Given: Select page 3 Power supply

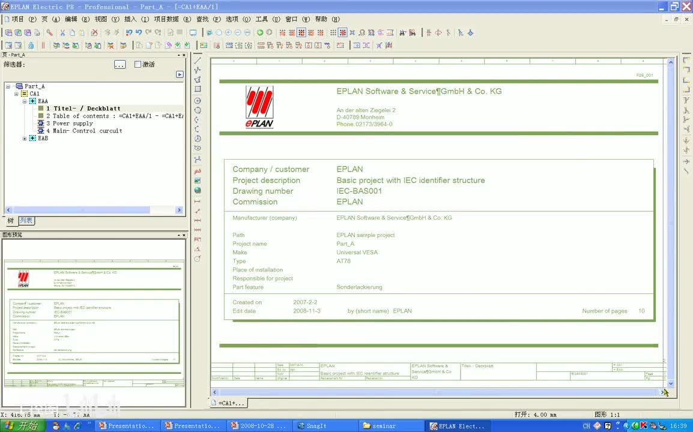Looking at the screenshot, I should tap(70, 123).
